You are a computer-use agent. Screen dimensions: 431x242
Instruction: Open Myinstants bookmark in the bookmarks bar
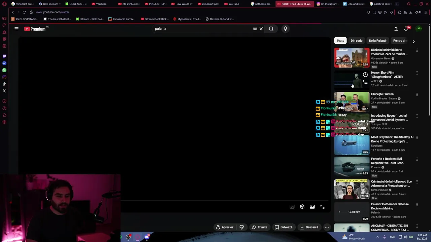point(187,19)
